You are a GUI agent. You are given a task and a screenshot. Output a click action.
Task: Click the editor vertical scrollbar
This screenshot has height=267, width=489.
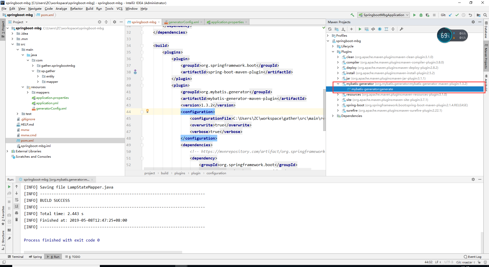coord(324,110)
